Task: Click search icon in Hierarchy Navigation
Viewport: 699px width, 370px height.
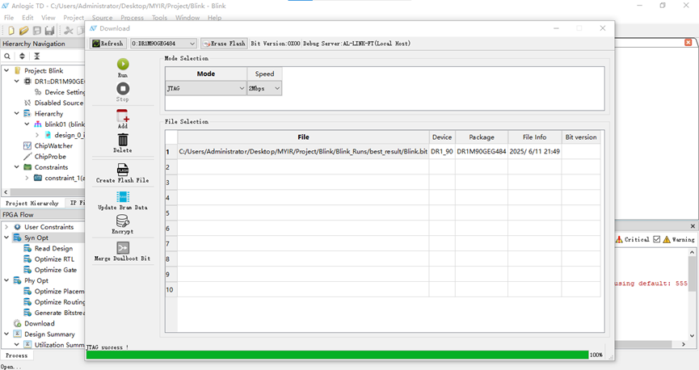Action: click(7, 57)
